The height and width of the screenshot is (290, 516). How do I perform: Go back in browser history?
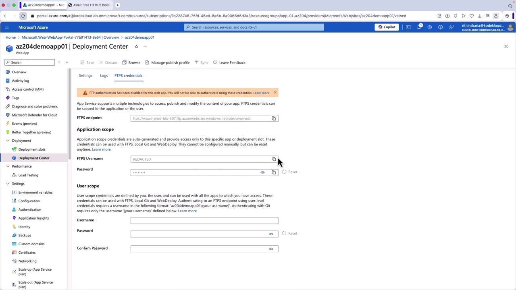[5, 16]
